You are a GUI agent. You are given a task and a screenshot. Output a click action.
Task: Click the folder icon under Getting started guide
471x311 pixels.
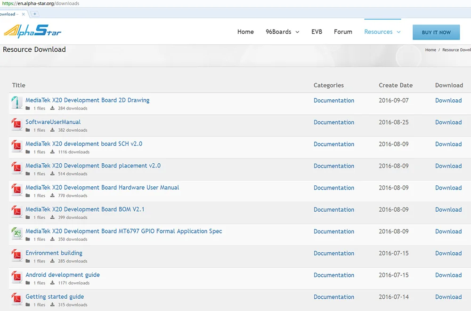point(28,305)
